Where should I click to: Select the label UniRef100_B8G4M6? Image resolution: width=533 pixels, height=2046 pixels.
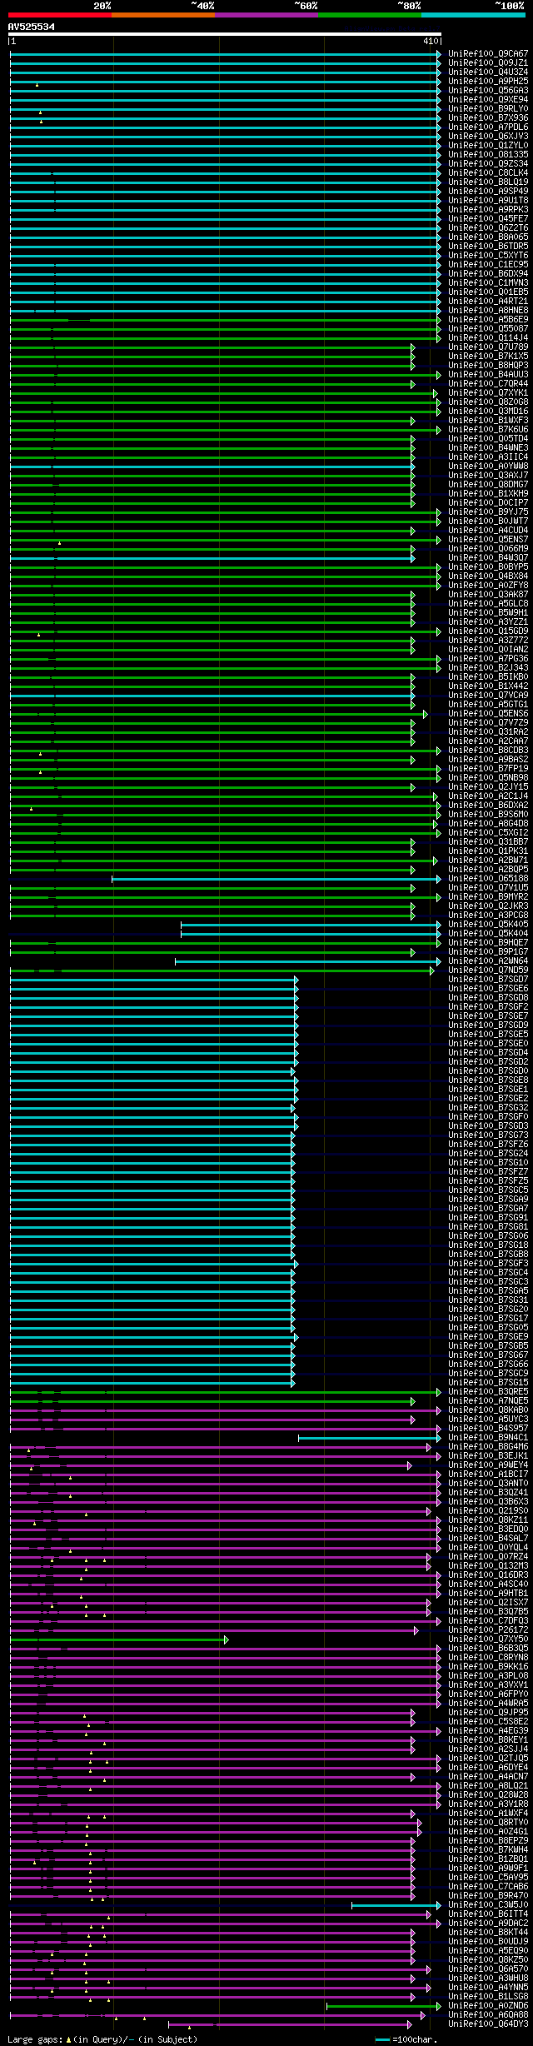click(488, 1446)
